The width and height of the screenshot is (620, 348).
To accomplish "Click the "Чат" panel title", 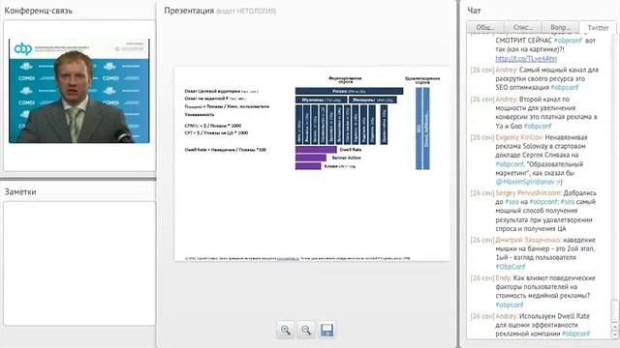I will click(x=474, y=11).
